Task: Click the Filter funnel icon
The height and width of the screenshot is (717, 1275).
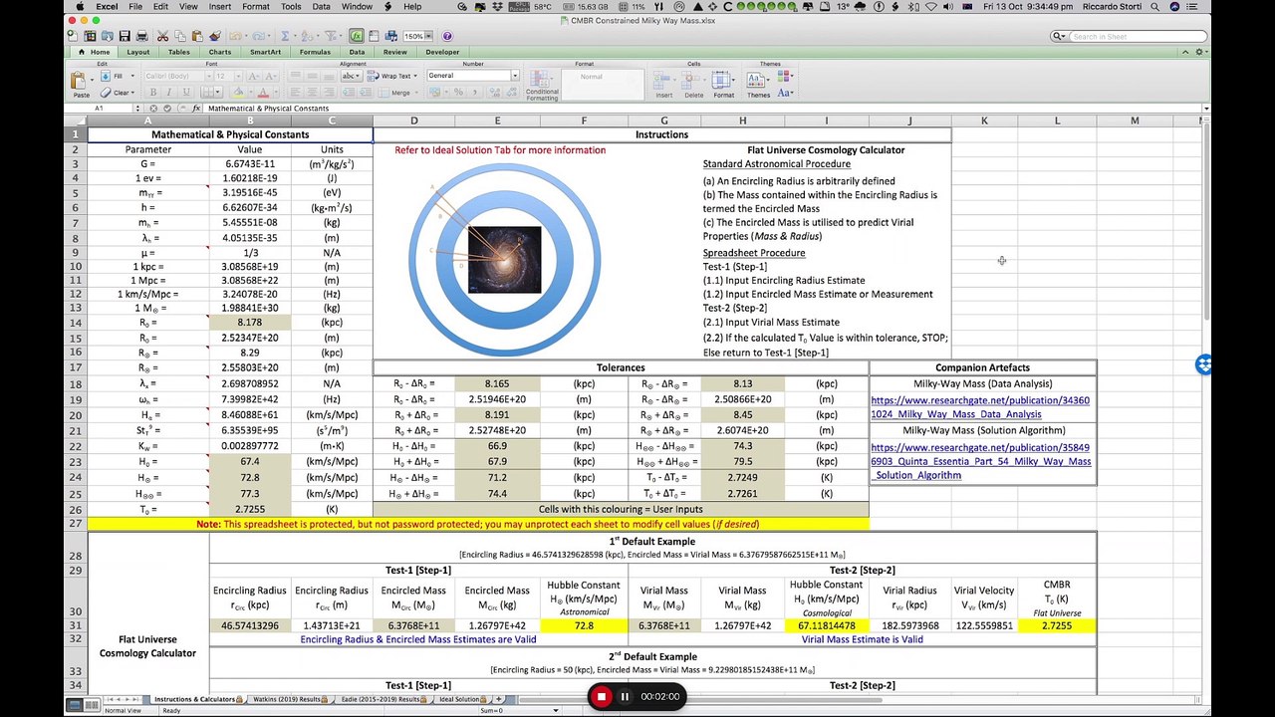Action: click(330, 36)
